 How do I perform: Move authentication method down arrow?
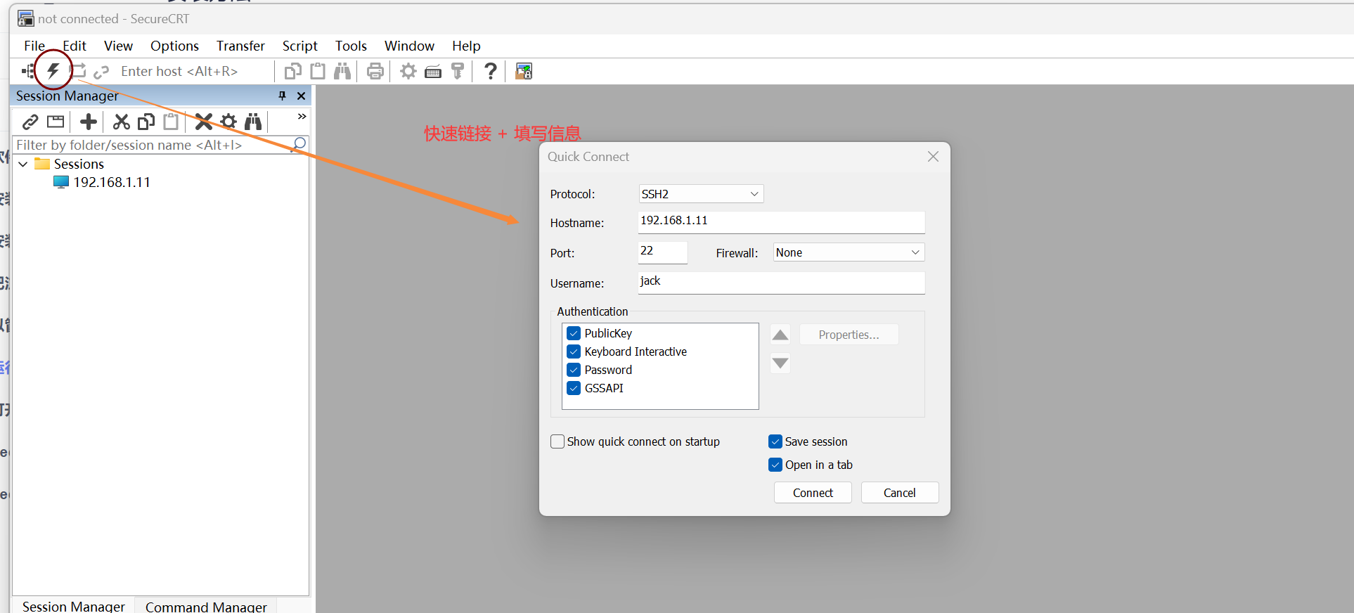[x=780, y=363]
